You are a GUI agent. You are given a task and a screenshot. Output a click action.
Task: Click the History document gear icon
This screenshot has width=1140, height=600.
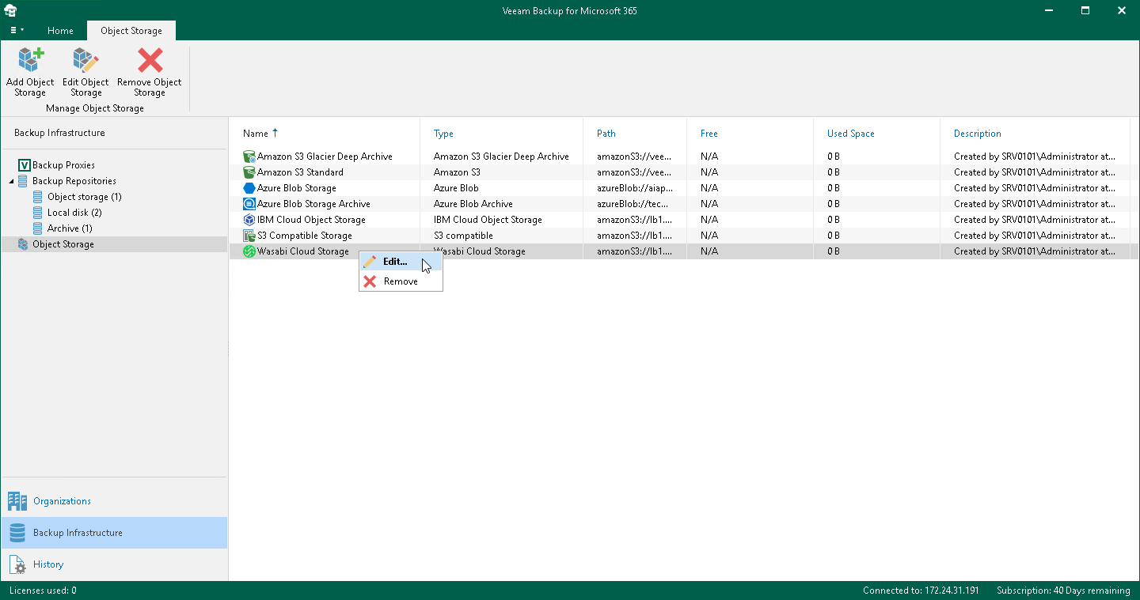coord(17,564)
